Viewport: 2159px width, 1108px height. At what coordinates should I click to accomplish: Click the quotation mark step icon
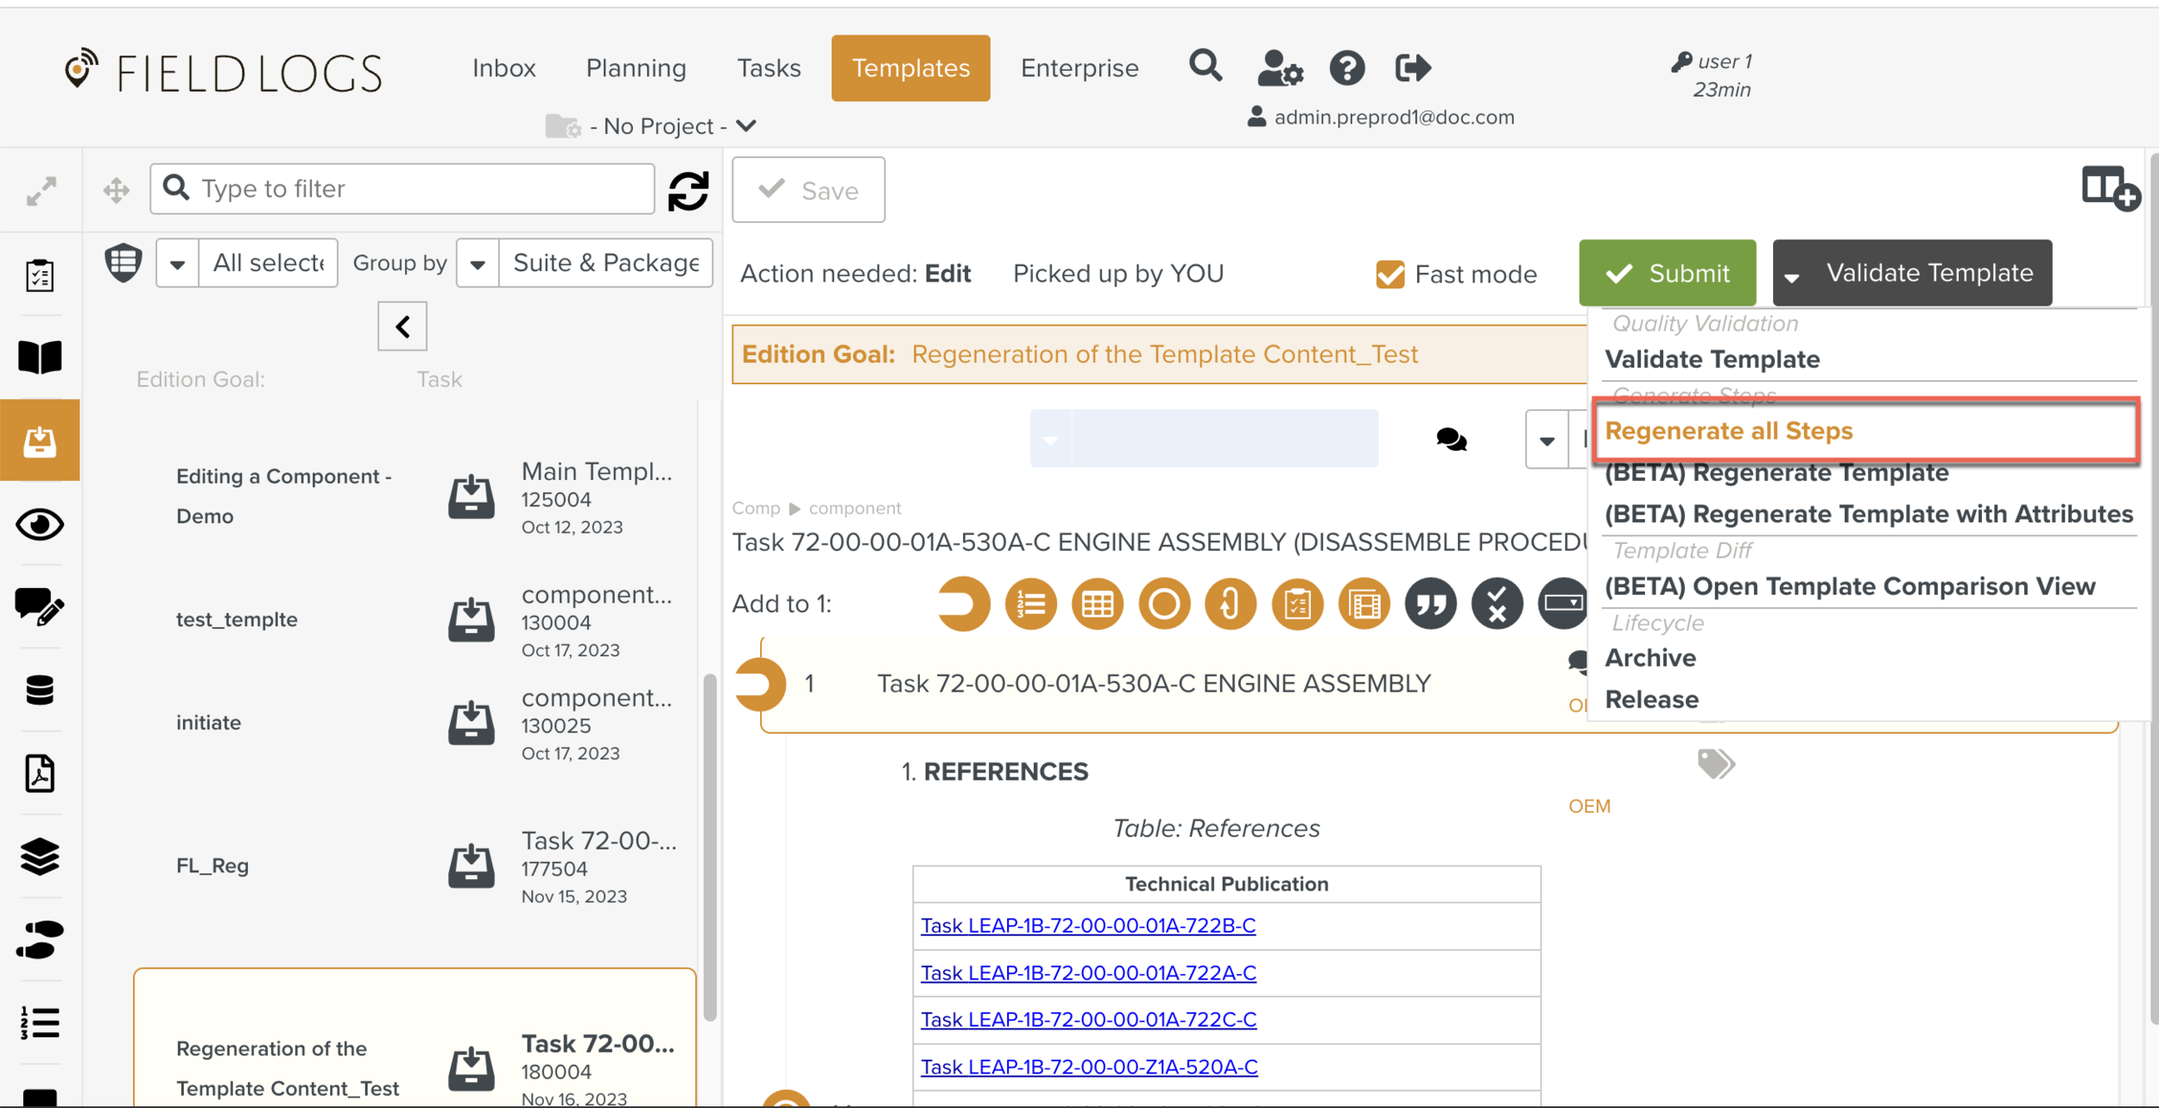point(1430,604)
